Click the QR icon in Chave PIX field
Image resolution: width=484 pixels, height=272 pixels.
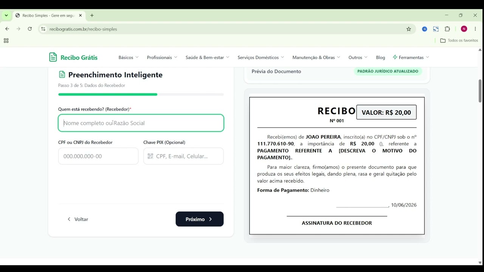(x=150, y=156)
